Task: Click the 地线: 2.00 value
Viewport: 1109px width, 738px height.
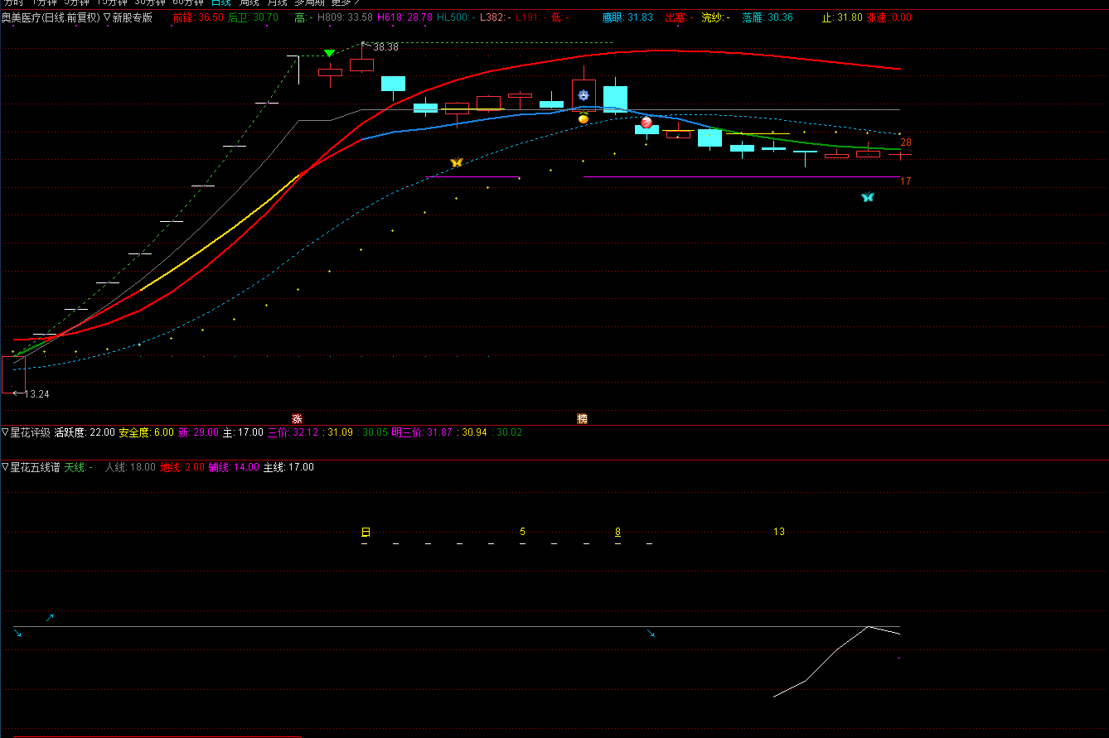Action: [x=182, y=467]
